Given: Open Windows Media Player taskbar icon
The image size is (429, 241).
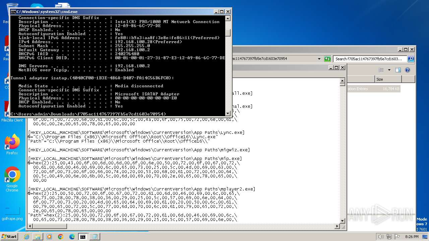Looking at the screenshot, I should point(49,237).
